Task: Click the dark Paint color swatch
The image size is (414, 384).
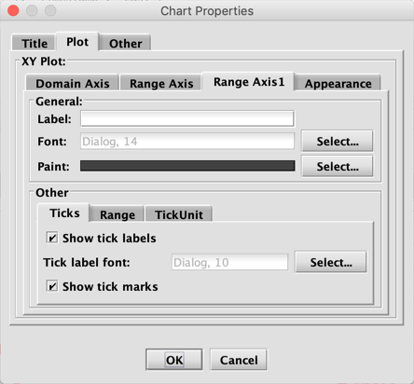Action: [x=187, y=166]
